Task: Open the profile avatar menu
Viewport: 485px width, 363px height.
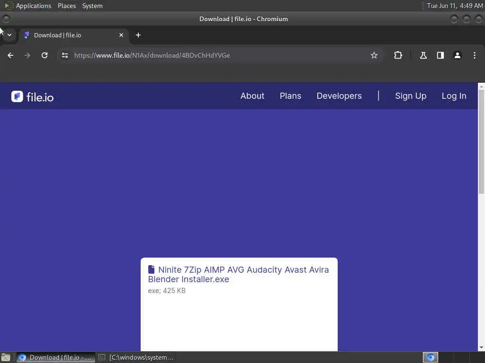Action: click(458, 55)
